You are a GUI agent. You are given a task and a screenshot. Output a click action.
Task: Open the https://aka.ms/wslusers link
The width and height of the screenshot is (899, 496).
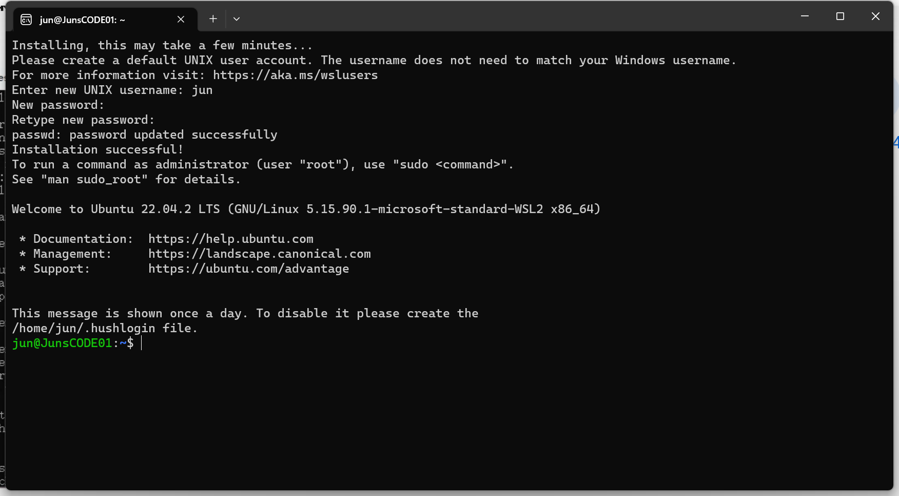pyautogui.click(x=295, y=75)
